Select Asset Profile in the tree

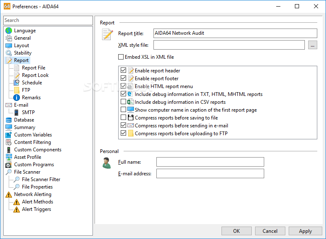[27, 157]
